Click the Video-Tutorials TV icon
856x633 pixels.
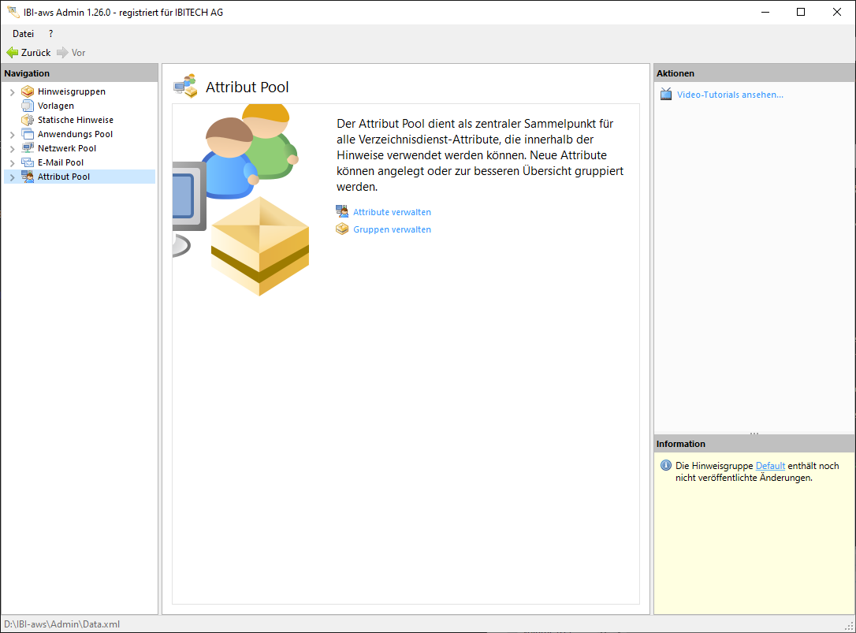[x=666, y=95]
